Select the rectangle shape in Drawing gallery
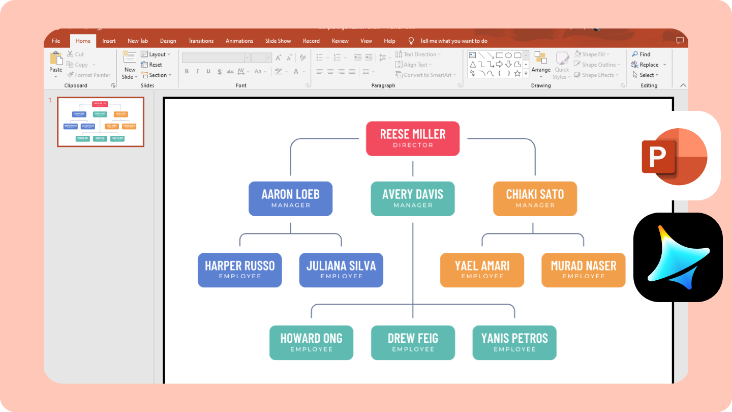 click(x=500, y=55)
